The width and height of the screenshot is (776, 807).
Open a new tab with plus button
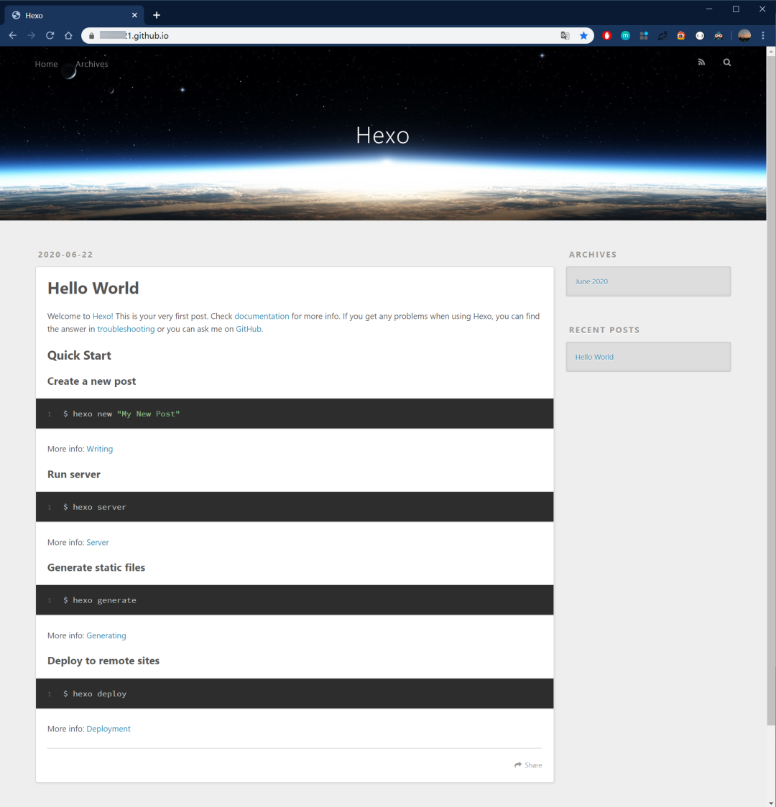pyautogui.click(x=157, y=15)
